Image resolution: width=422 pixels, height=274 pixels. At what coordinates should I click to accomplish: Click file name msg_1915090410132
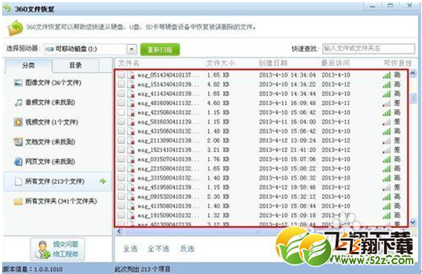point(169,216)
